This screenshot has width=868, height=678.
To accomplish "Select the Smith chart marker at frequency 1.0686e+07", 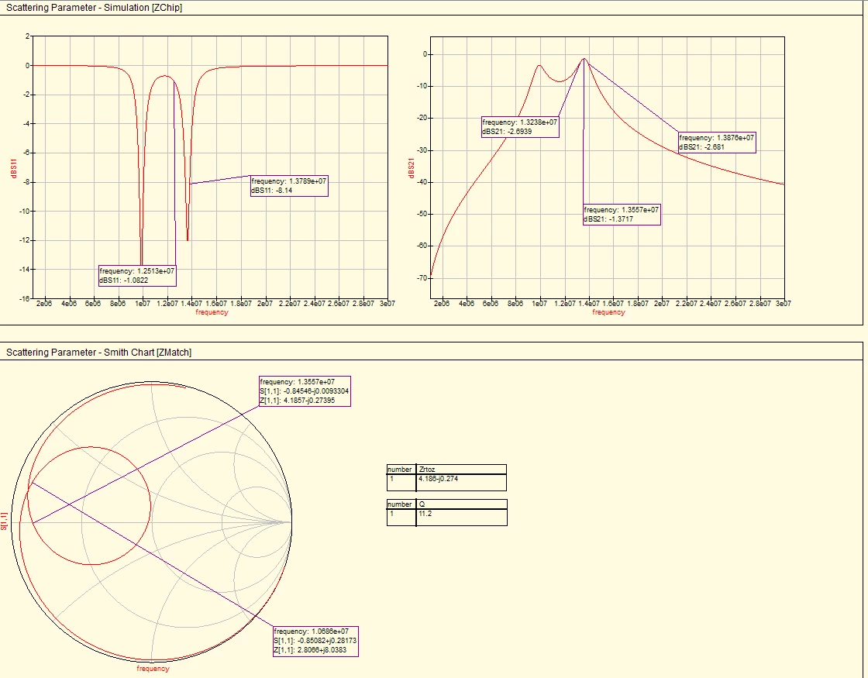I will pyautogui.click(x=315, y=642).
